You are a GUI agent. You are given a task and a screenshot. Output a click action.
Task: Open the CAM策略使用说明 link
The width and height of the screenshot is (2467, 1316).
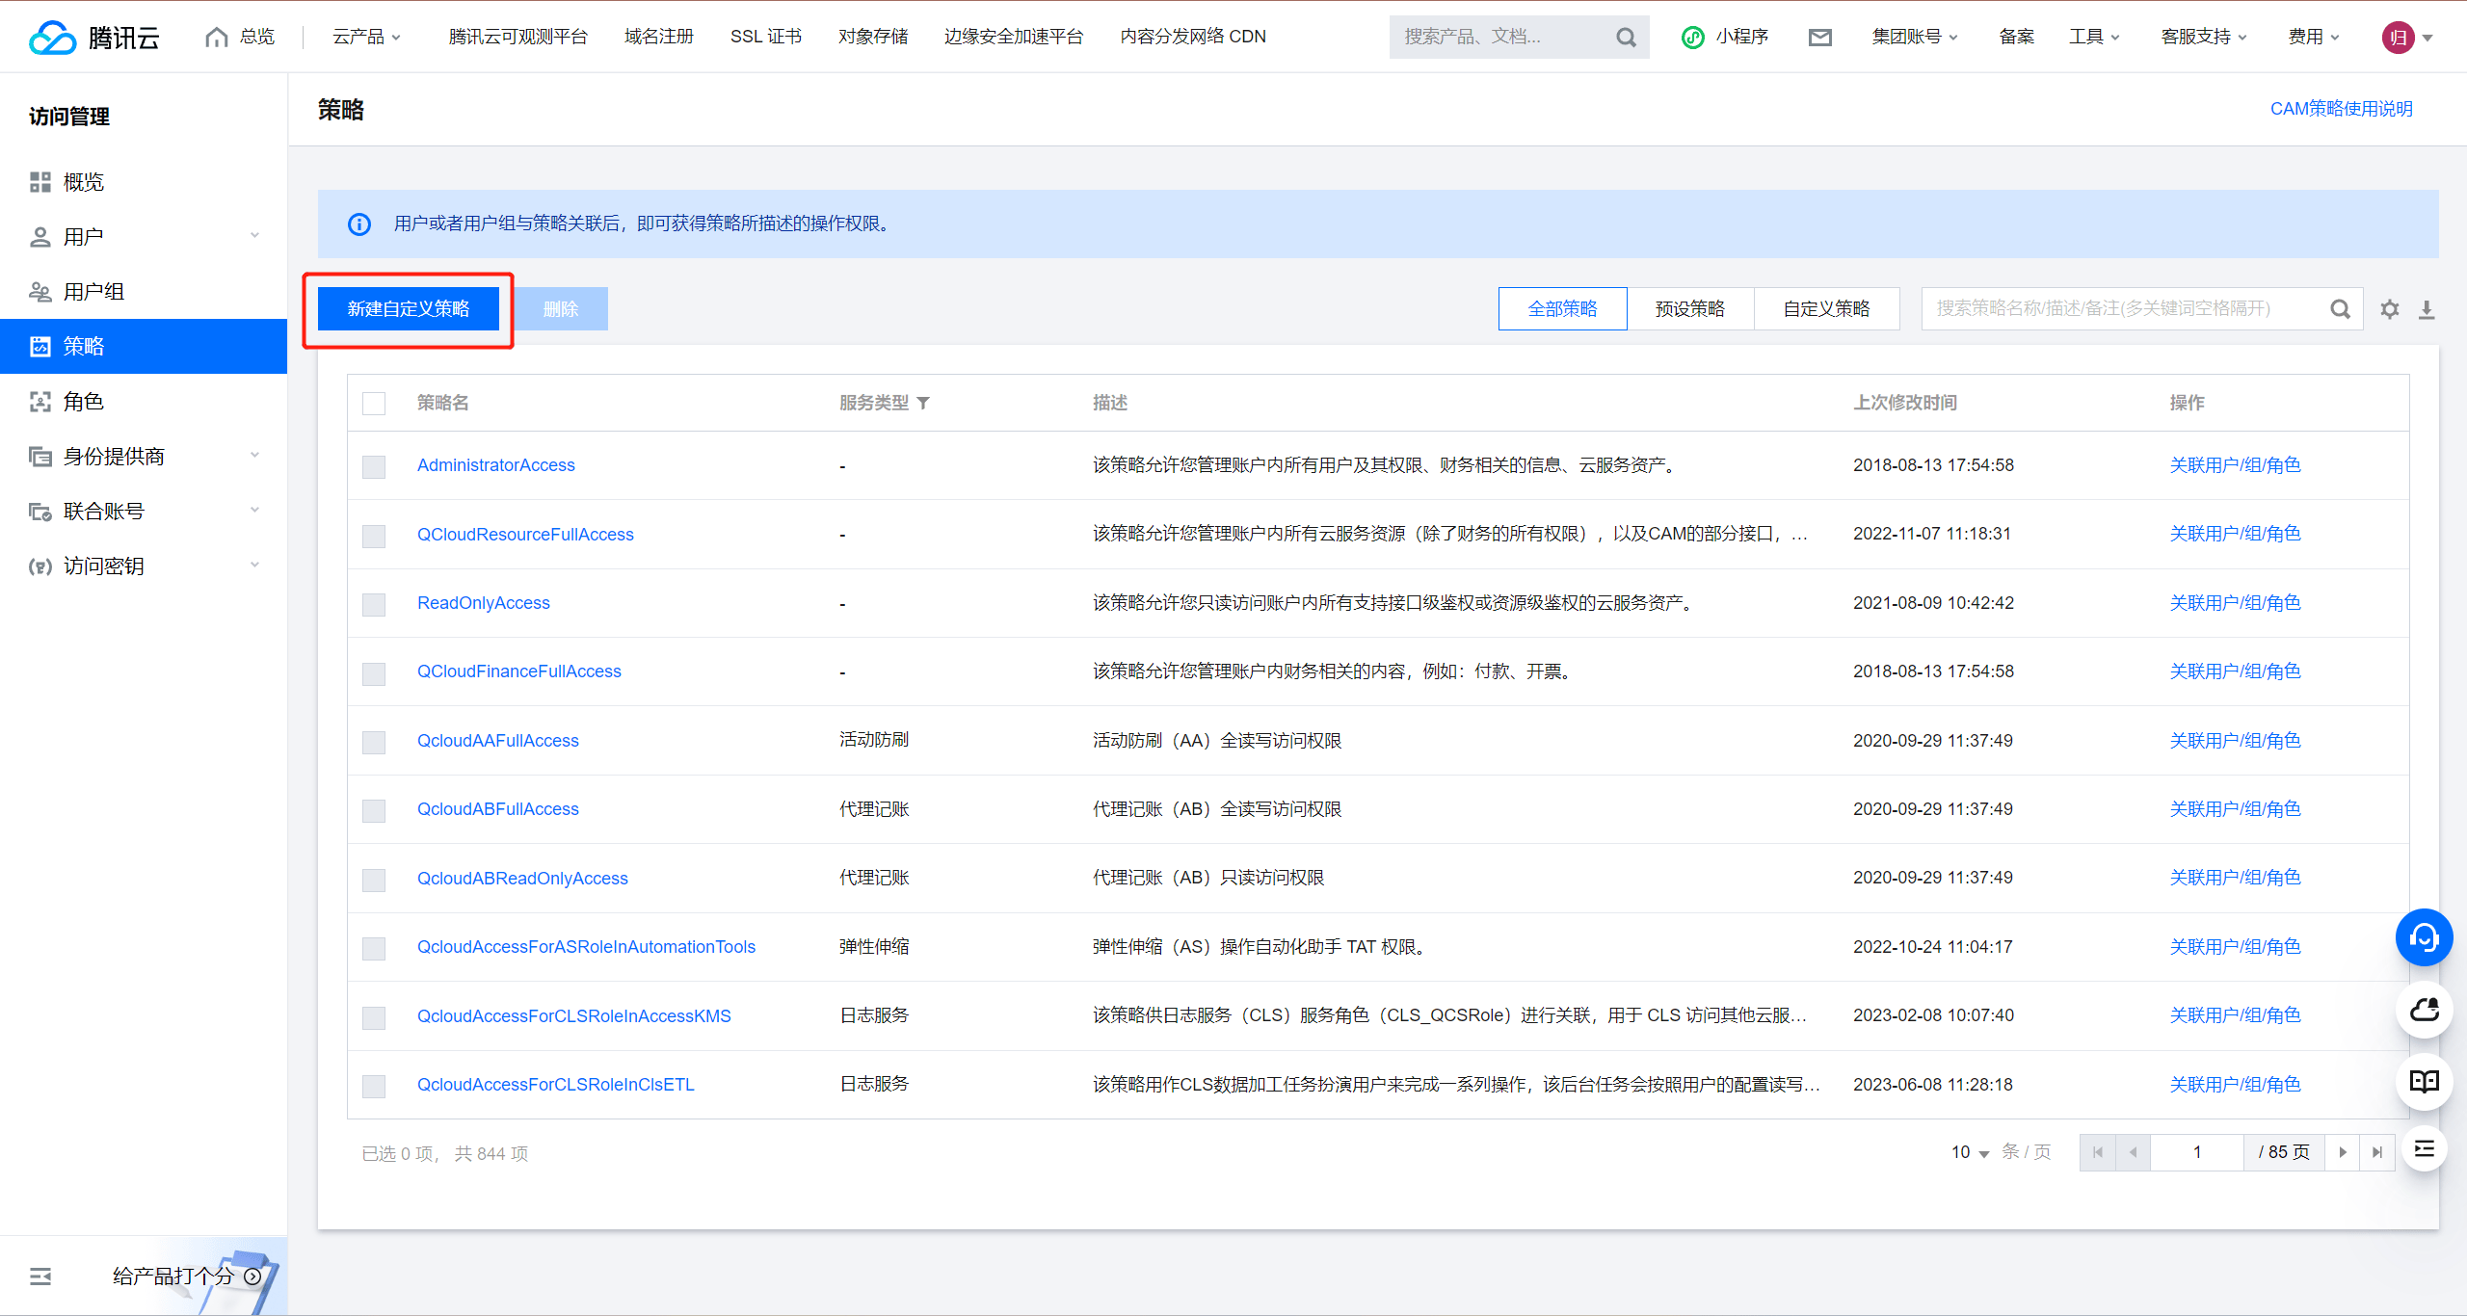coord(2342,109)
